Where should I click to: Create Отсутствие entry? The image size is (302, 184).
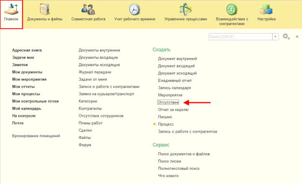168,102
